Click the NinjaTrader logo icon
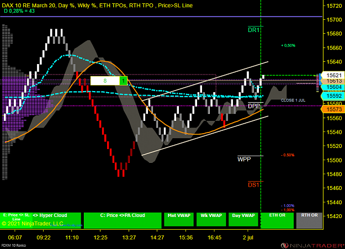 pos(284,245)
